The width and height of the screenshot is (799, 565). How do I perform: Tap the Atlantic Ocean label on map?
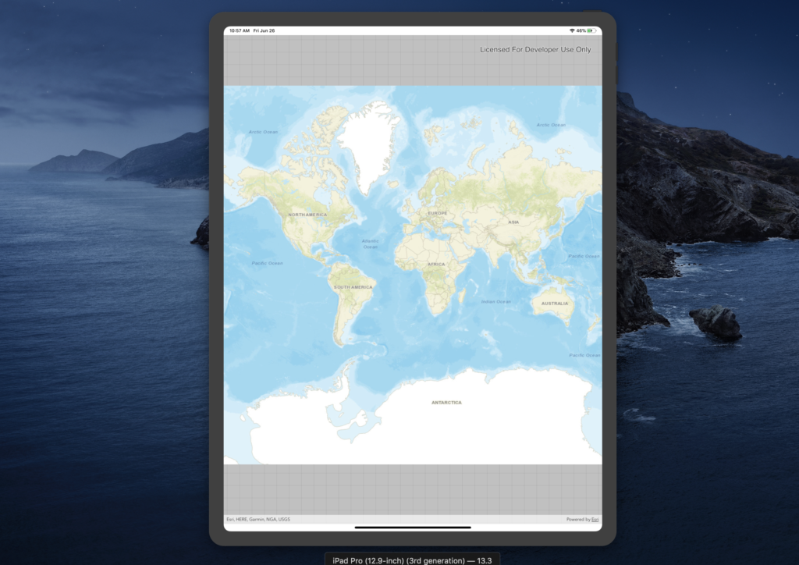click(x=371, y=243)
